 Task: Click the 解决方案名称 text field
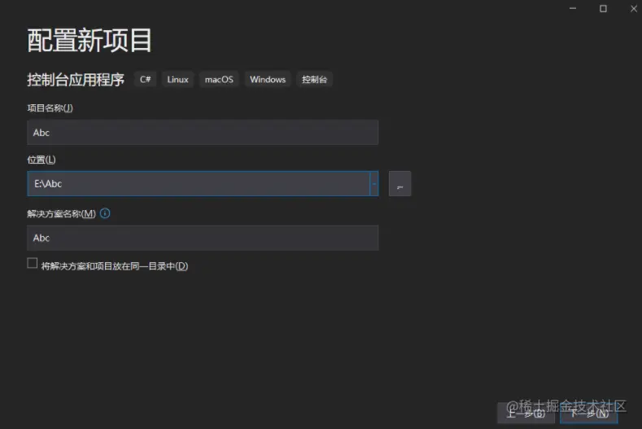tap(203, 238)
